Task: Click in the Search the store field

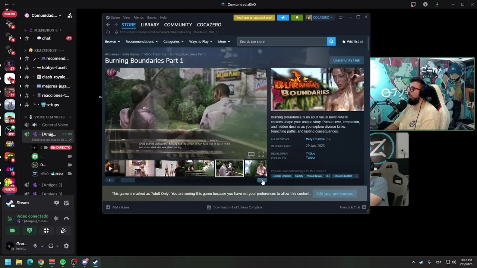Action: 282,41
